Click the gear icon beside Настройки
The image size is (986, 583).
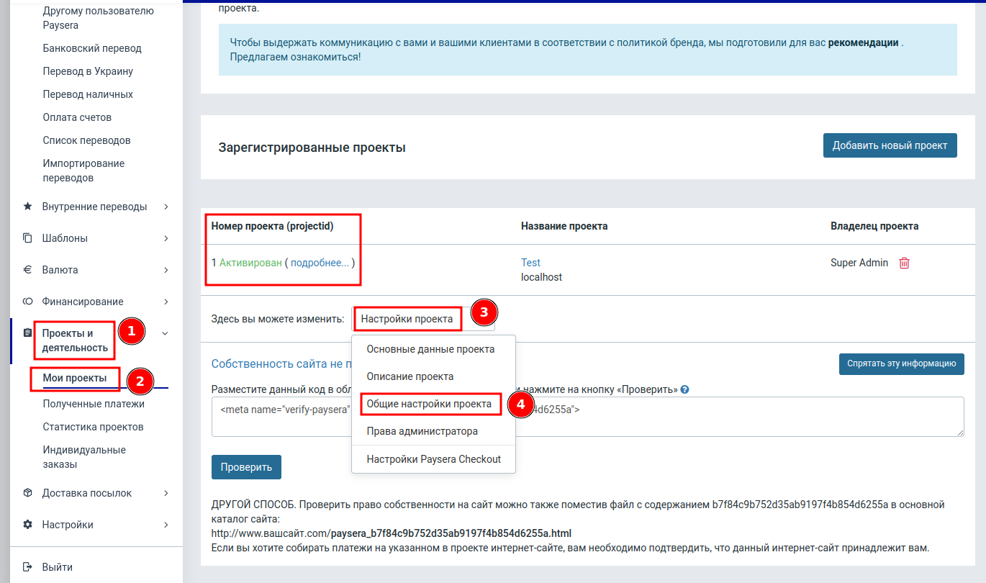(x=27, y=525)
